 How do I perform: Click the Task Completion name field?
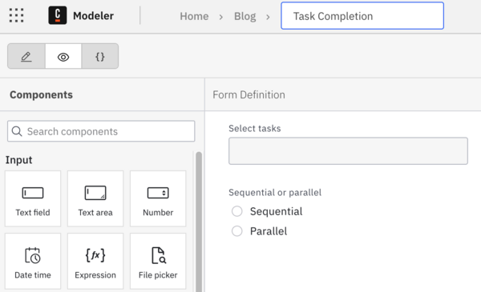coord(362,16)
